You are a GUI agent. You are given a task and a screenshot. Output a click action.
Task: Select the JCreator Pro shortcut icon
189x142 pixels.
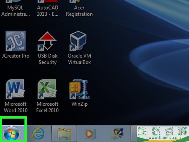(15, 41)
